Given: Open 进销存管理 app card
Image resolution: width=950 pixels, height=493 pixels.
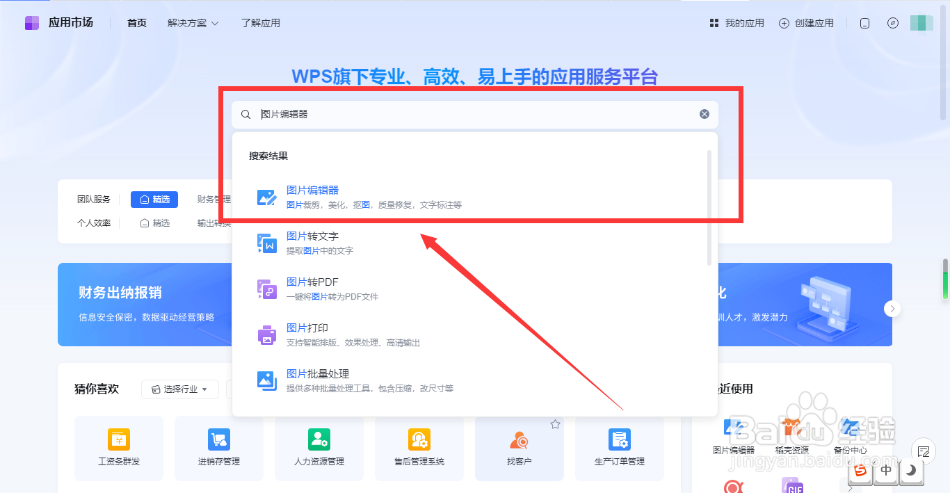Looking at the screenshot, I should point(219,448).
